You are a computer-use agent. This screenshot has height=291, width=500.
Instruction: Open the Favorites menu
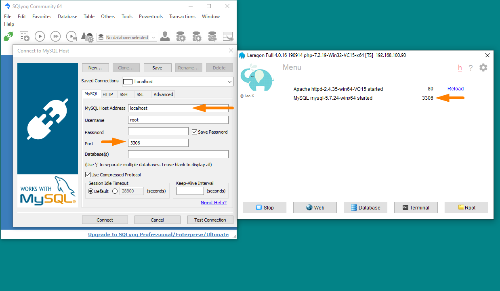(x=42, y=17)
